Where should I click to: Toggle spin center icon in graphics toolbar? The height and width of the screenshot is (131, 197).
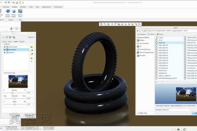[139, 24]
